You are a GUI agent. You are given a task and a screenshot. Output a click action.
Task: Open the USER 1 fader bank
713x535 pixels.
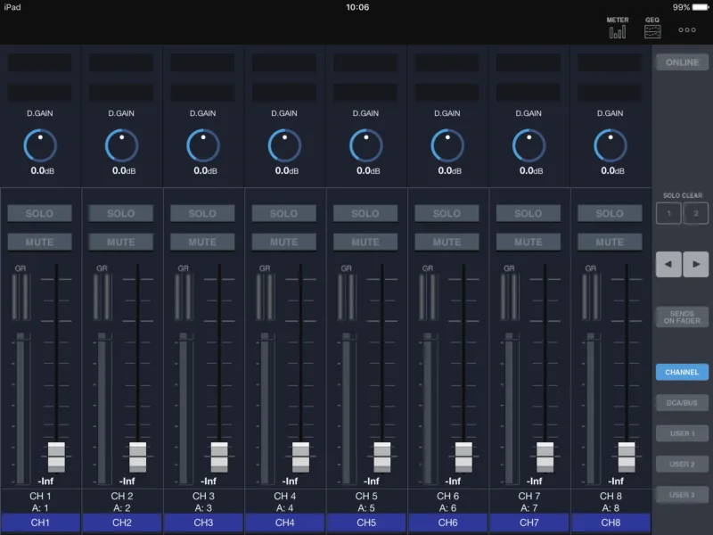click(x=682, y=433)
